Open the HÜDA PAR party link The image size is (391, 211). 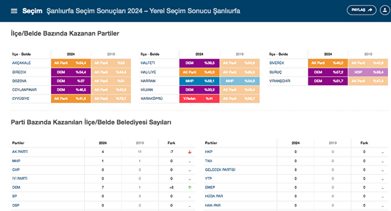click(214, 196)
